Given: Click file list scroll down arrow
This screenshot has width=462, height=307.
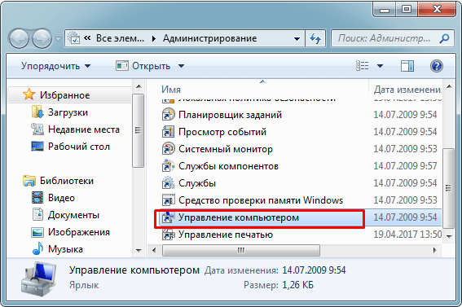Looking at the screenshot, I should point(449,236).
